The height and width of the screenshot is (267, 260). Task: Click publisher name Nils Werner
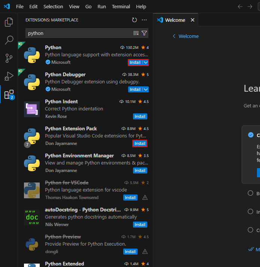point(57,225)
